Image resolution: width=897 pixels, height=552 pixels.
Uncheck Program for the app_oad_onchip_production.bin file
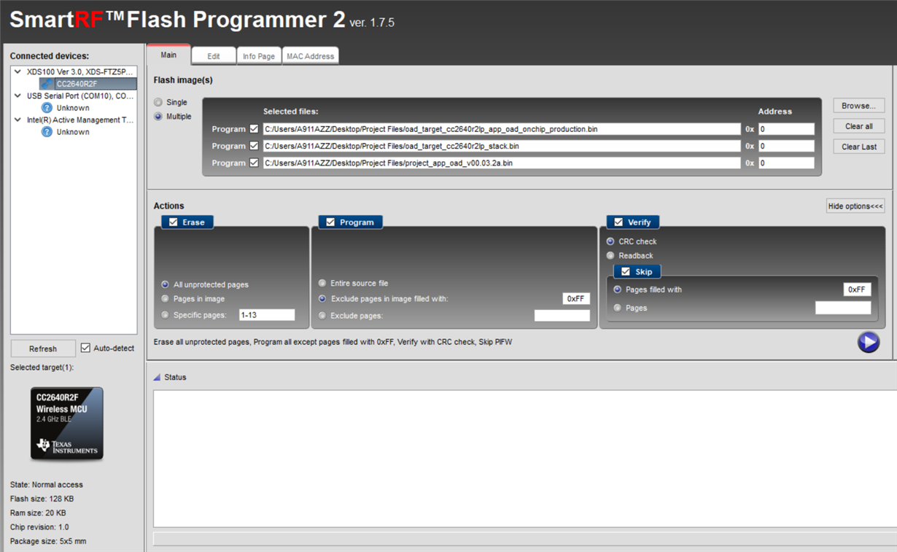click(254, 129)
